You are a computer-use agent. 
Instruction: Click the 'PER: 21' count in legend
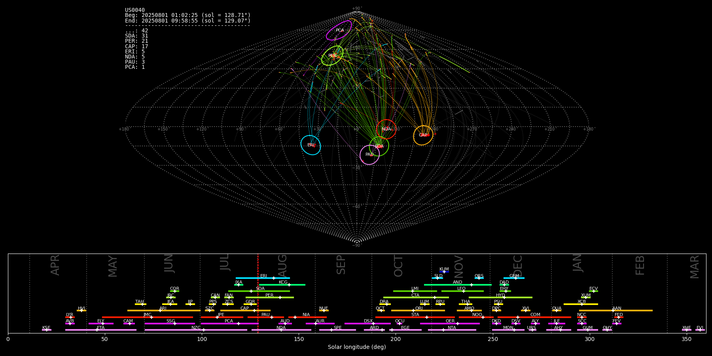coord(136,41)
